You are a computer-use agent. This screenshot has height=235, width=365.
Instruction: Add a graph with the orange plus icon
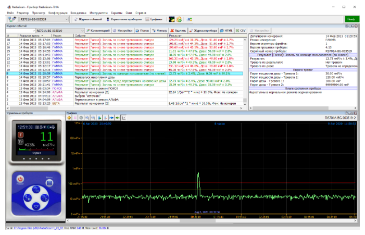[69, 118]
